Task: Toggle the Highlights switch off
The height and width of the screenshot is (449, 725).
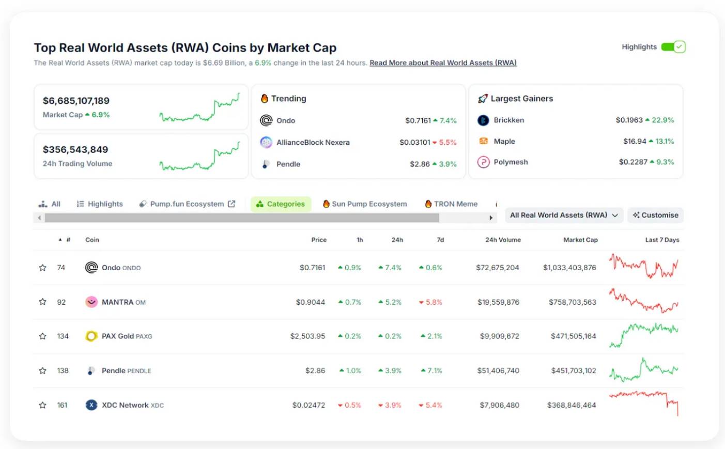Action: [x=673, y=47]
